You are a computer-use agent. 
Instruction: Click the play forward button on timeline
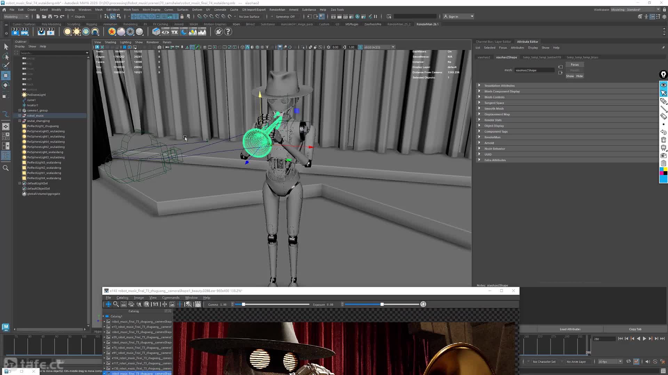[x=644, y=339]
